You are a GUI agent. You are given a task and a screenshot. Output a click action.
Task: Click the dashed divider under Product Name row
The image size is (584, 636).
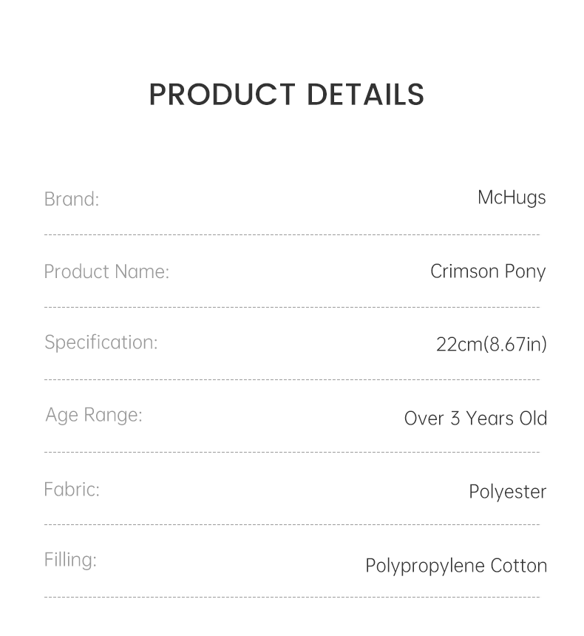click(292, 307)
